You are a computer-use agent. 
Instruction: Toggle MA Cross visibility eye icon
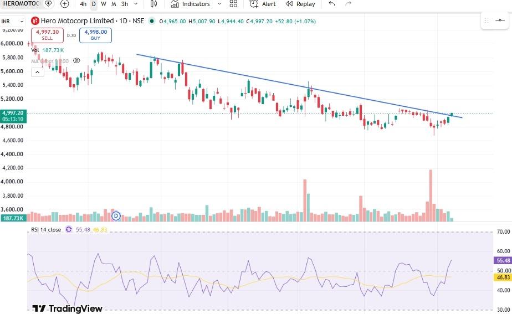(76, 61)
